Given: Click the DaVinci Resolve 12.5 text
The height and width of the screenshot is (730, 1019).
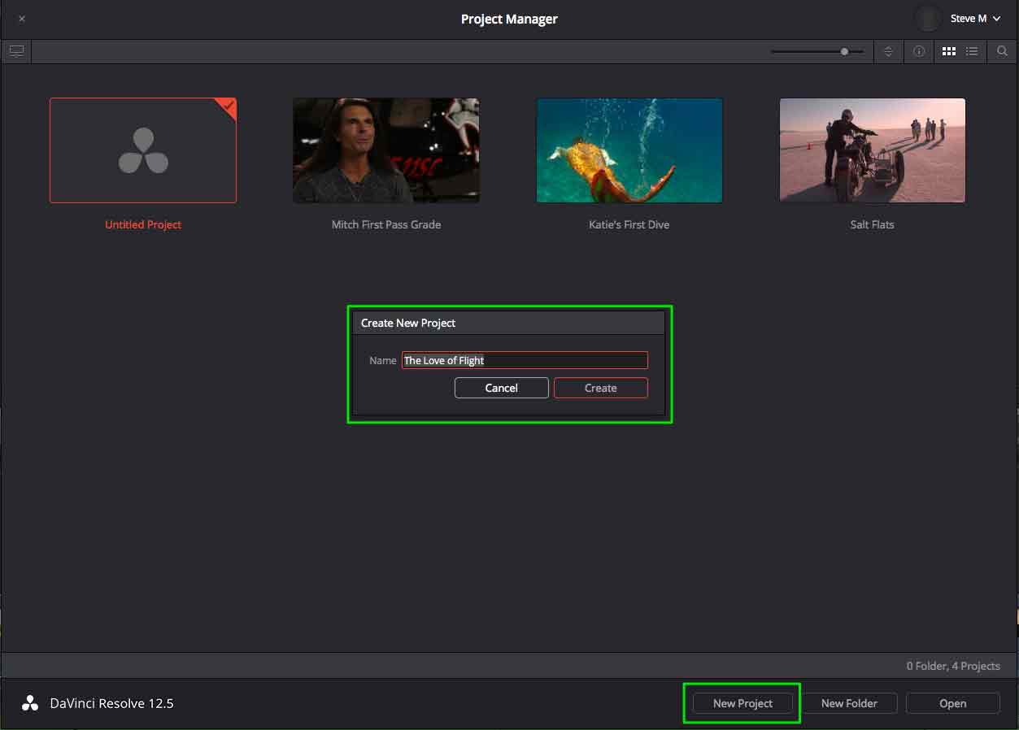Looking at the screenshot, I should (x=111, y=703).
